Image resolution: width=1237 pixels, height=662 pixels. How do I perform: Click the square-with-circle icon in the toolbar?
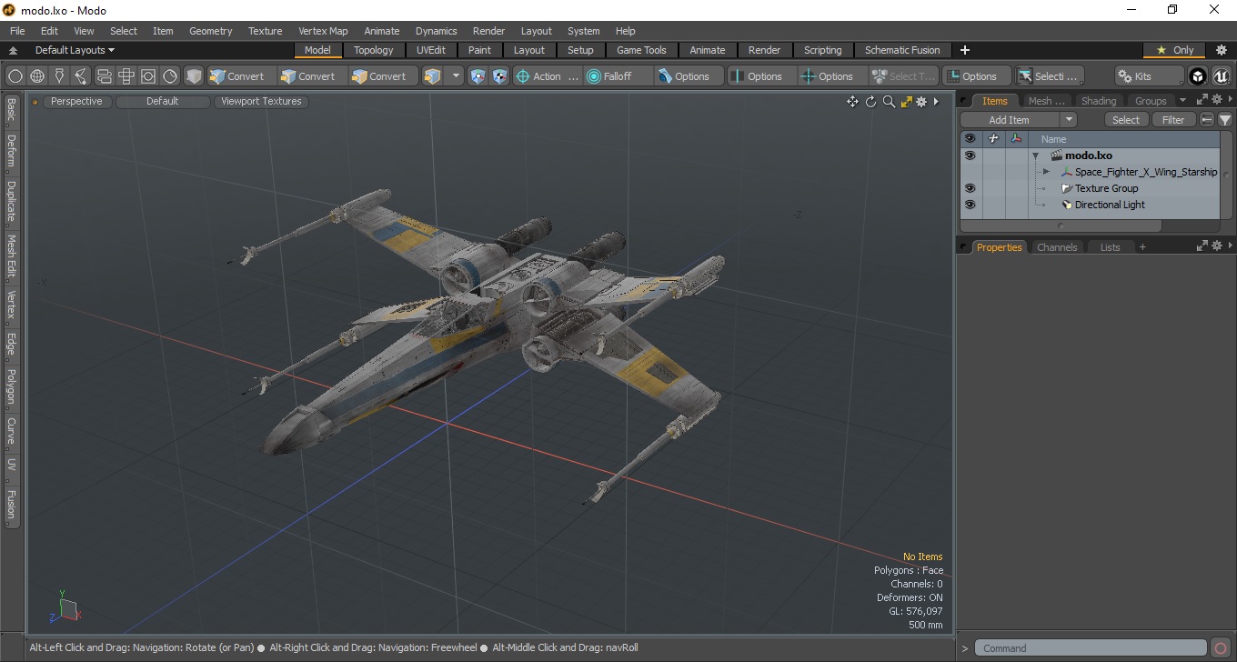click(x=147, y=76)
